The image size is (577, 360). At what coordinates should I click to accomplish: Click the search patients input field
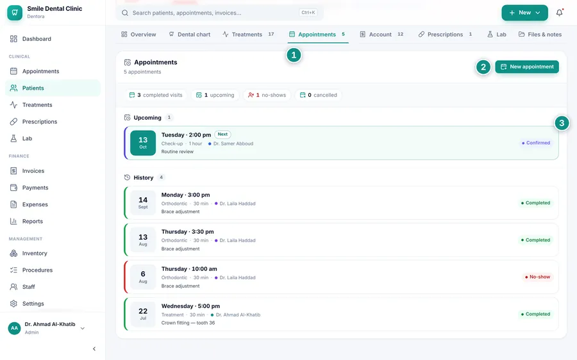[220, 13]
